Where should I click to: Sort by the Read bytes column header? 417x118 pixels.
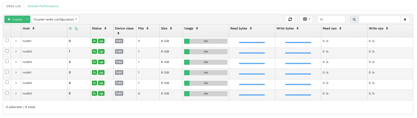pos(239,28)
